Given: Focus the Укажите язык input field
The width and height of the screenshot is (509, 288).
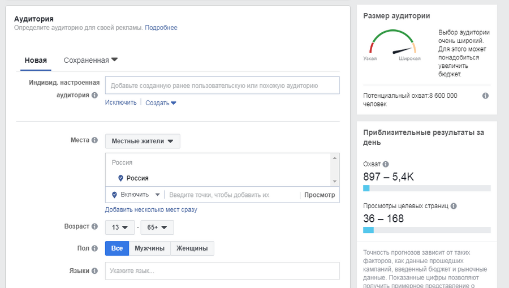Looking at the screenshot, I should tap(222, 271).
